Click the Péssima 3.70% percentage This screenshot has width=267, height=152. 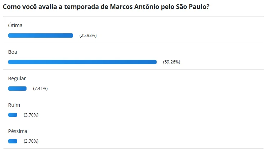pos(31,141)
